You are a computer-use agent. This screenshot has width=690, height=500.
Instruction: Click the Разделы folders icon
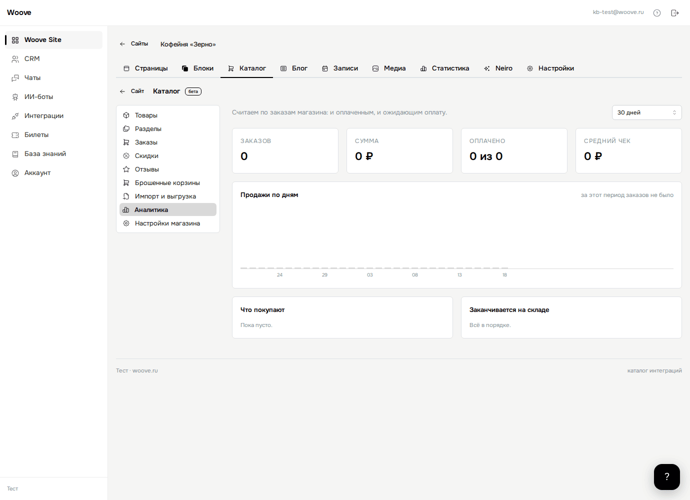126,129
